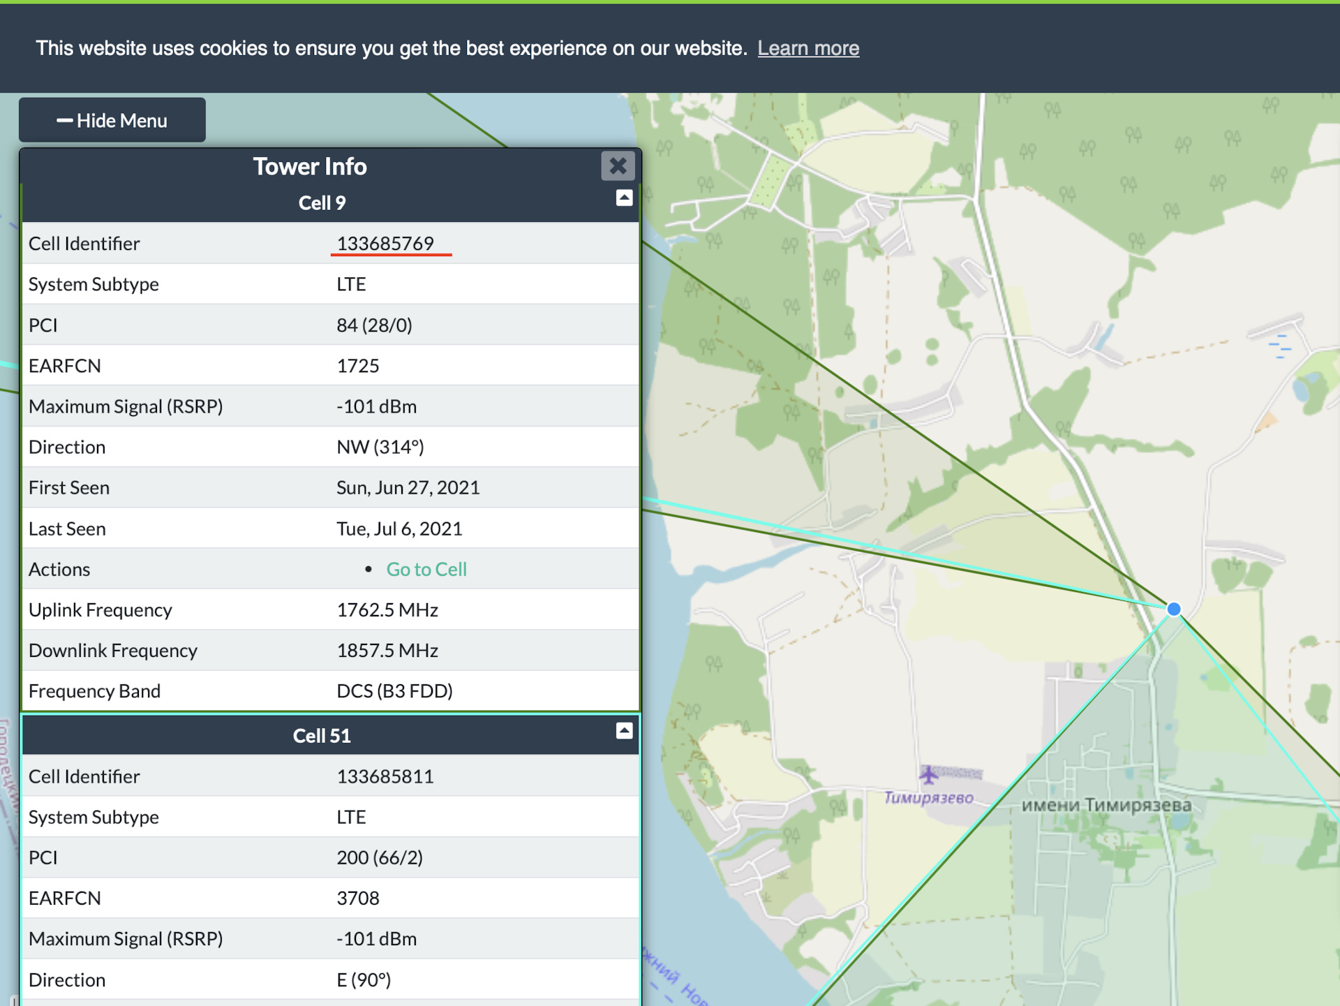Viewport: 1340px width, 1006px height.
Task: Click Cell Identifier value 133685769
Action: point(385,244)
